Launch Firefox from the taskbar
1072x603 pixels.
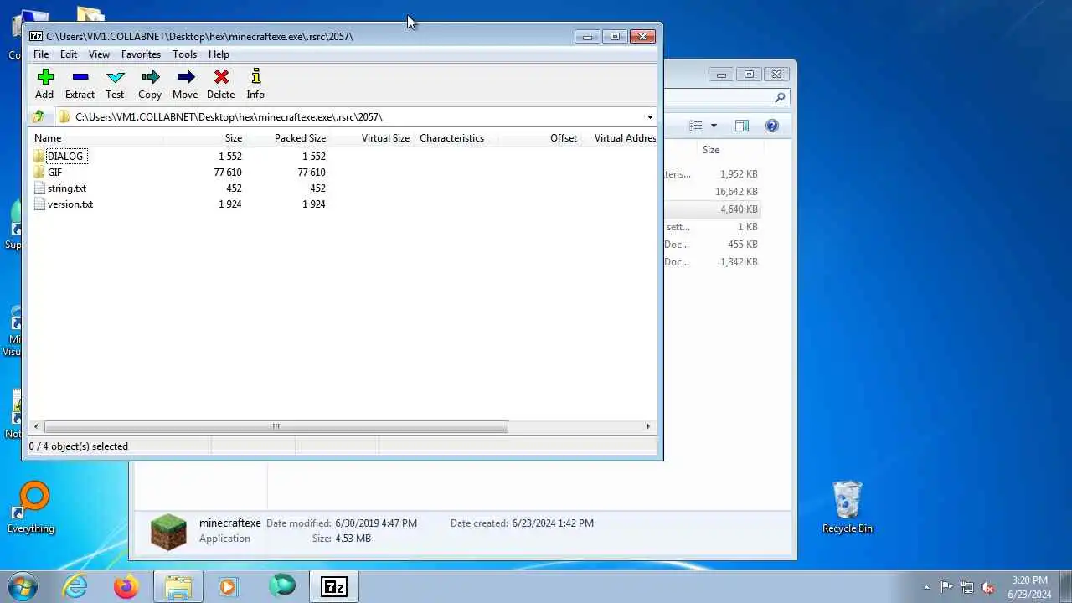[126, 586]
